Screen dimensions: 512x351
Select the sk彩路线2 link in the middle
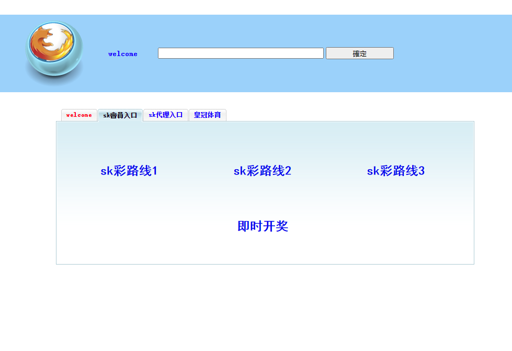click(x=263, y=170)
